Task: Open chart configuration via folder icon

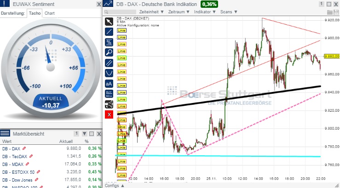Action: (x=329, y=12)
